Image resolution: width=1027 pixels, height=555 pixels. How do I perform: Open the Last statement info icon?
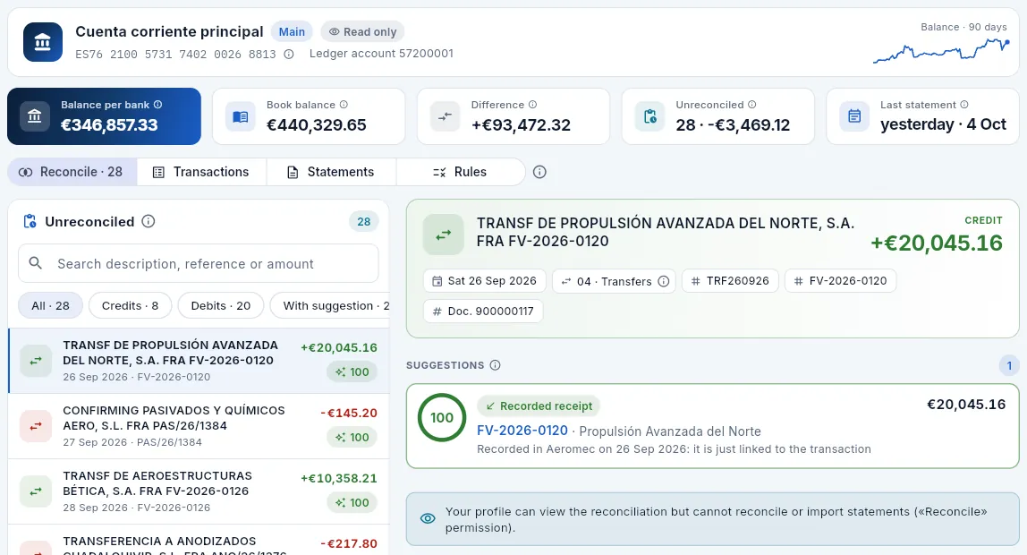coord(964,105)
